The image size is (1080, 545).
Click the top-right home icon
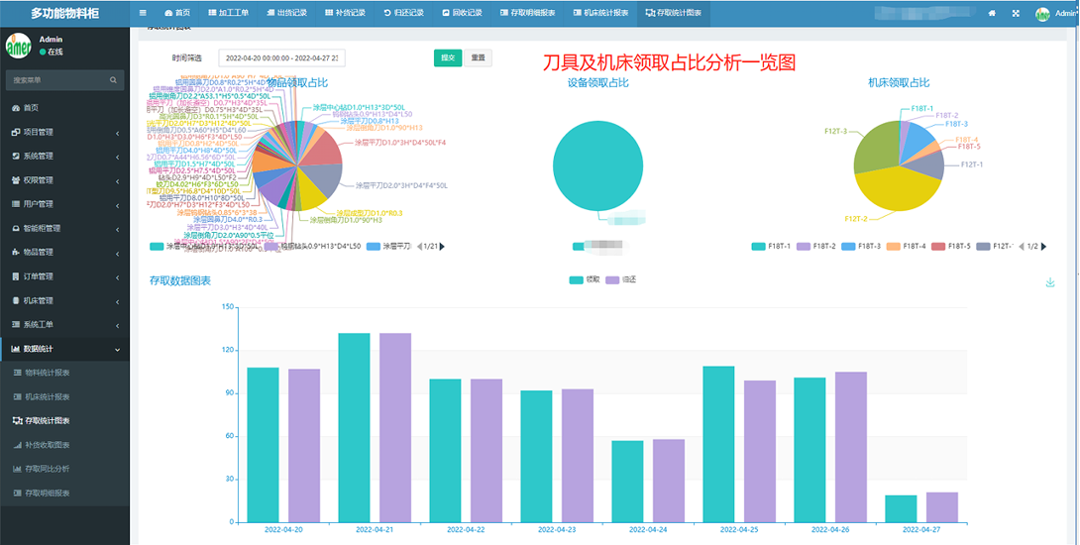(992, 14)
